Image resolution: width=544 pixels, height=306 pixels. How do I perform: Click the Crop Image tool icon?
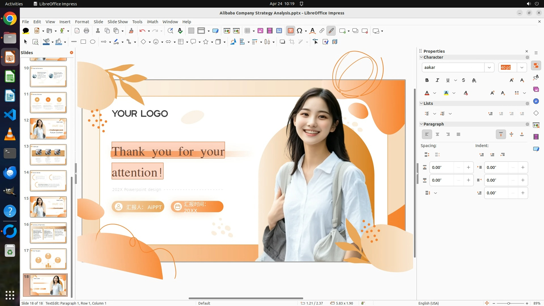(x=292, y=42)
